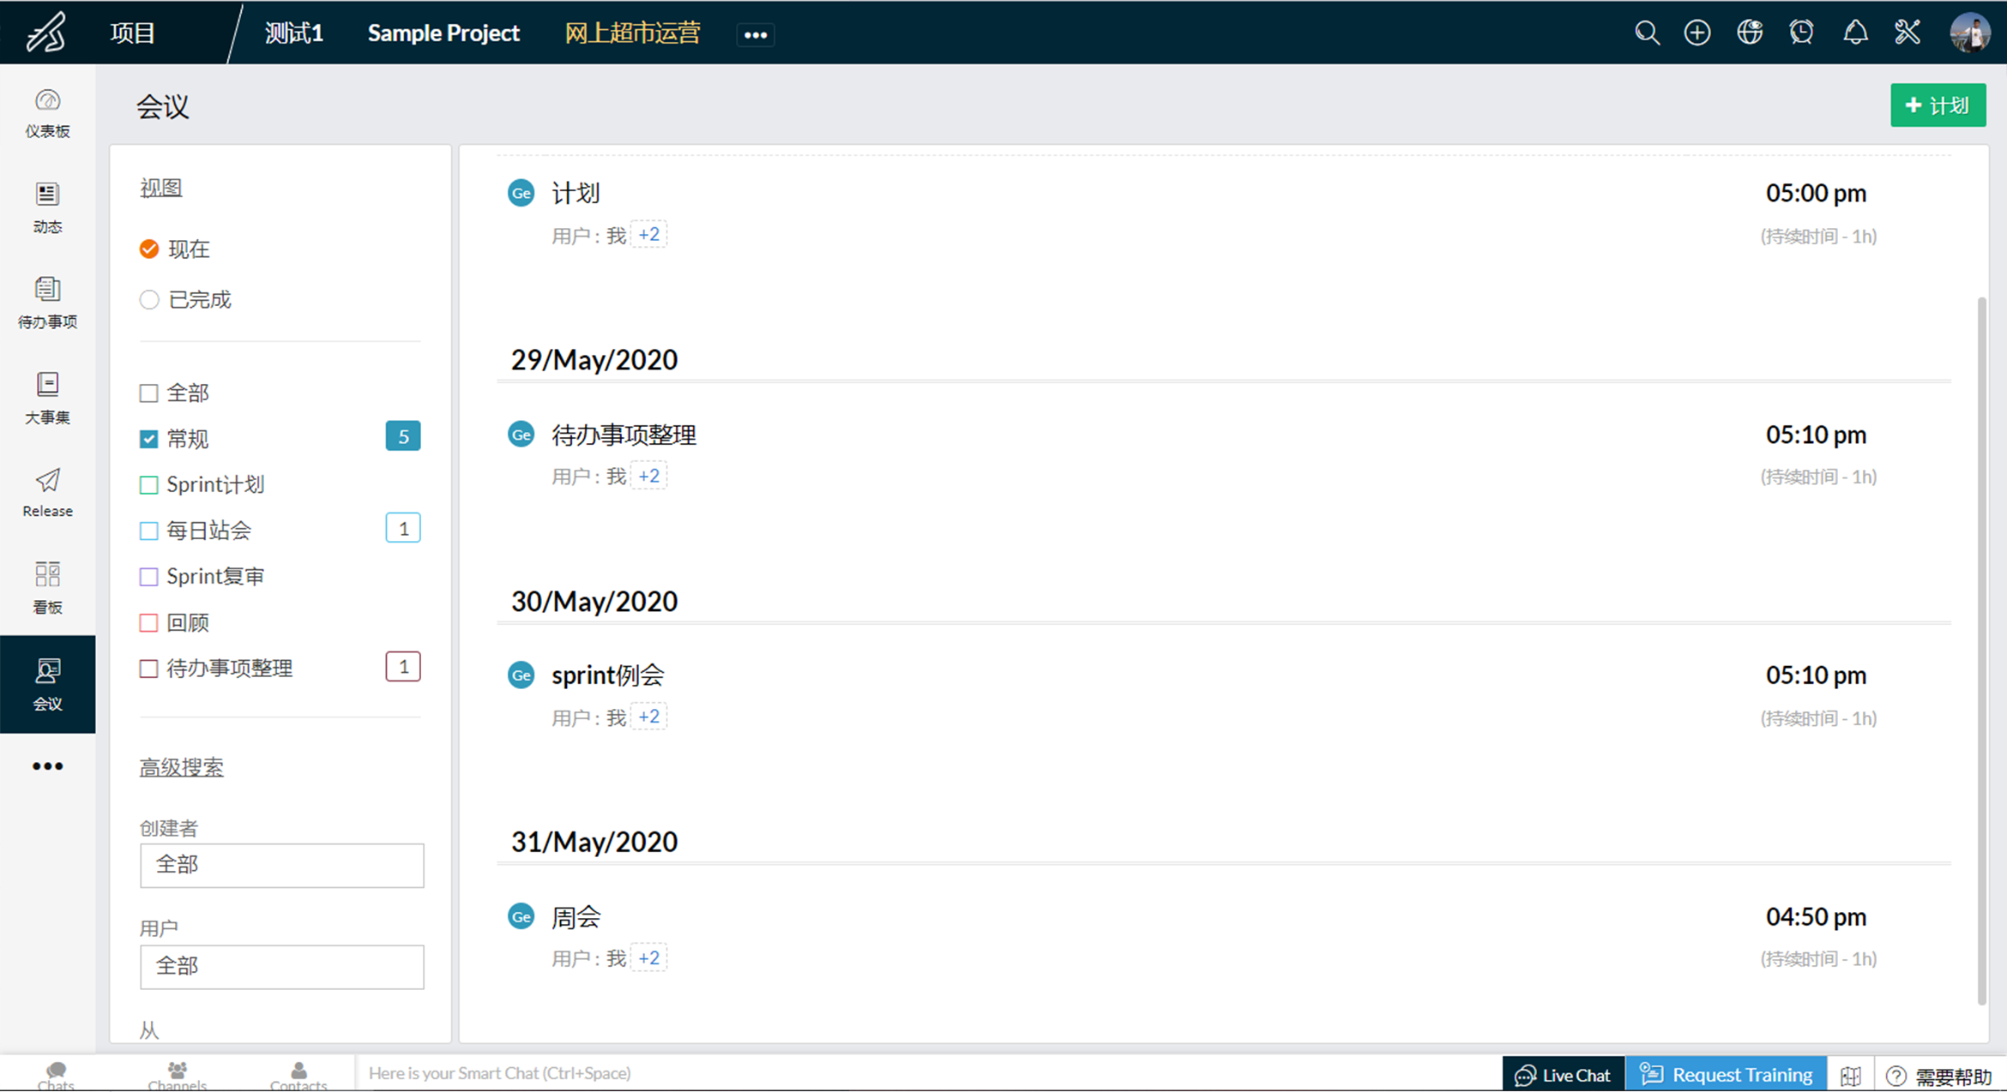Expand more projects ellipsis in header

coord(755,34)
